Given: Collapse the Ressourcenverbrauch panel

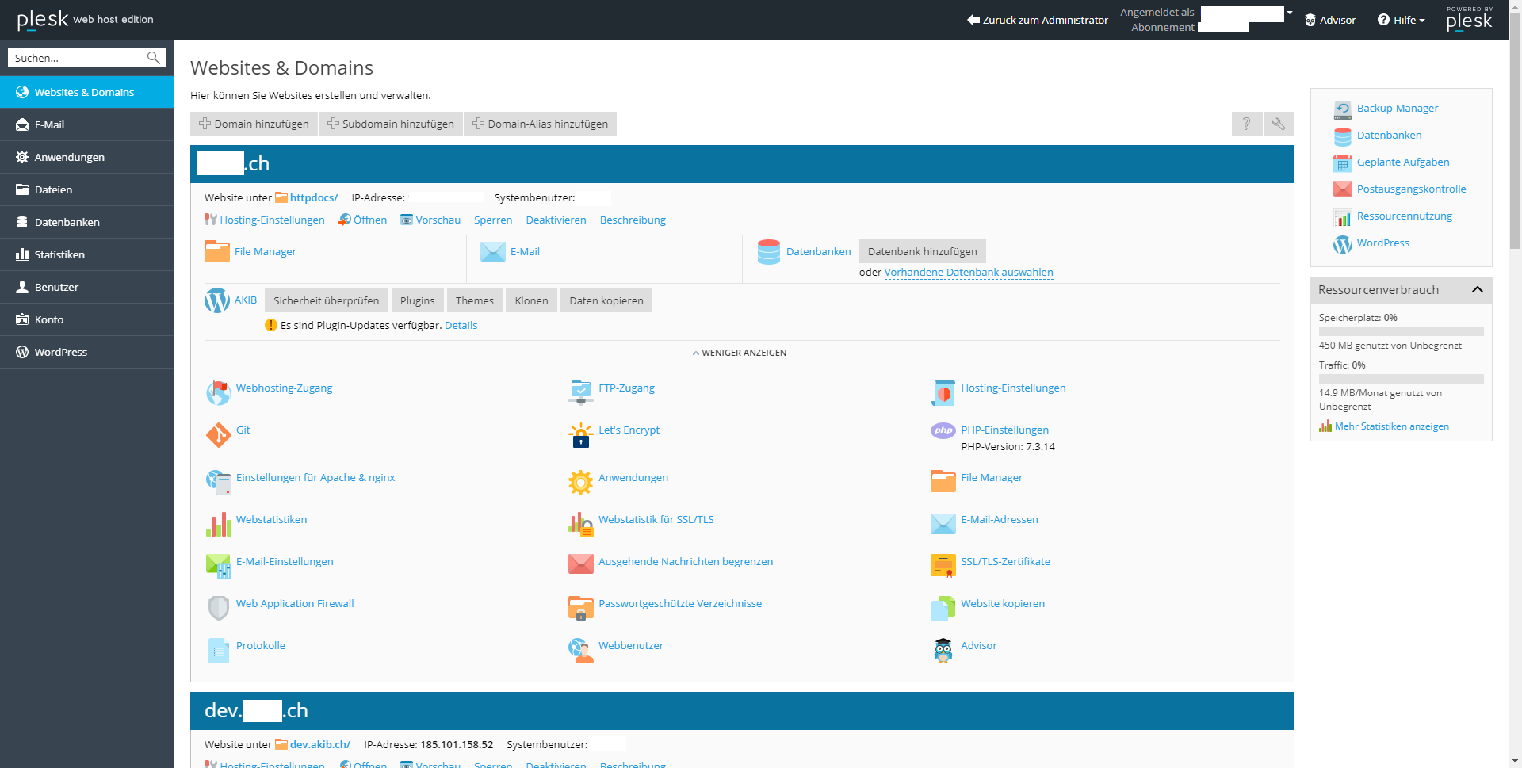Looking at the screenshot, I should click(x=1478, y=290).
